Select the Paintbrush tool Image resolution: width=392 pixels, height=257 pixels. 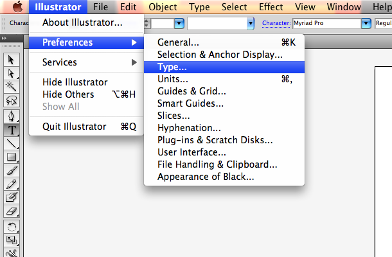(x=12, y=170)
